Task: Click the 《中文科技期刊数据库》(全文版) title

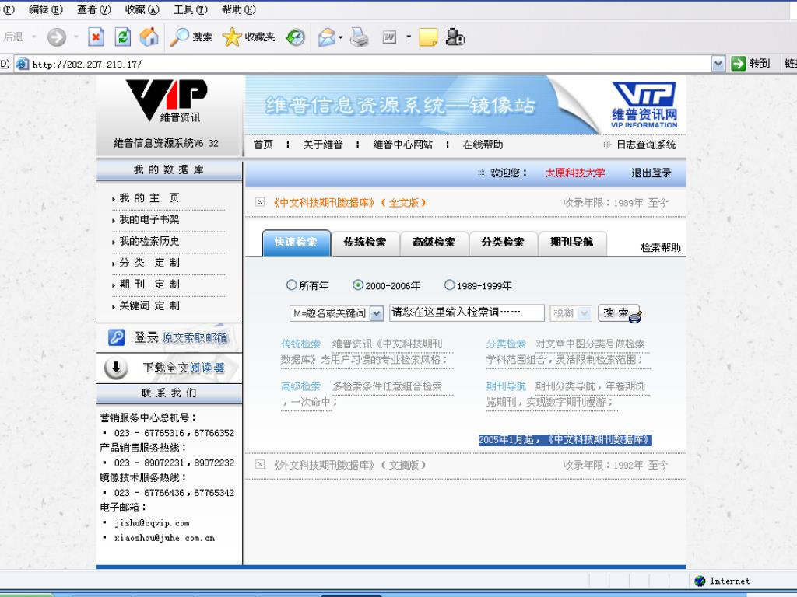Action: pos(349,203)
